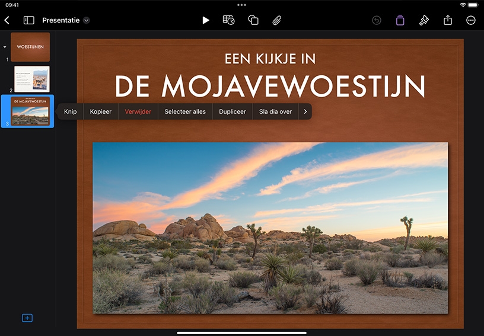Choose Knip in the context menu
This screenshot has height=336, width=484.
coord(71,111)
